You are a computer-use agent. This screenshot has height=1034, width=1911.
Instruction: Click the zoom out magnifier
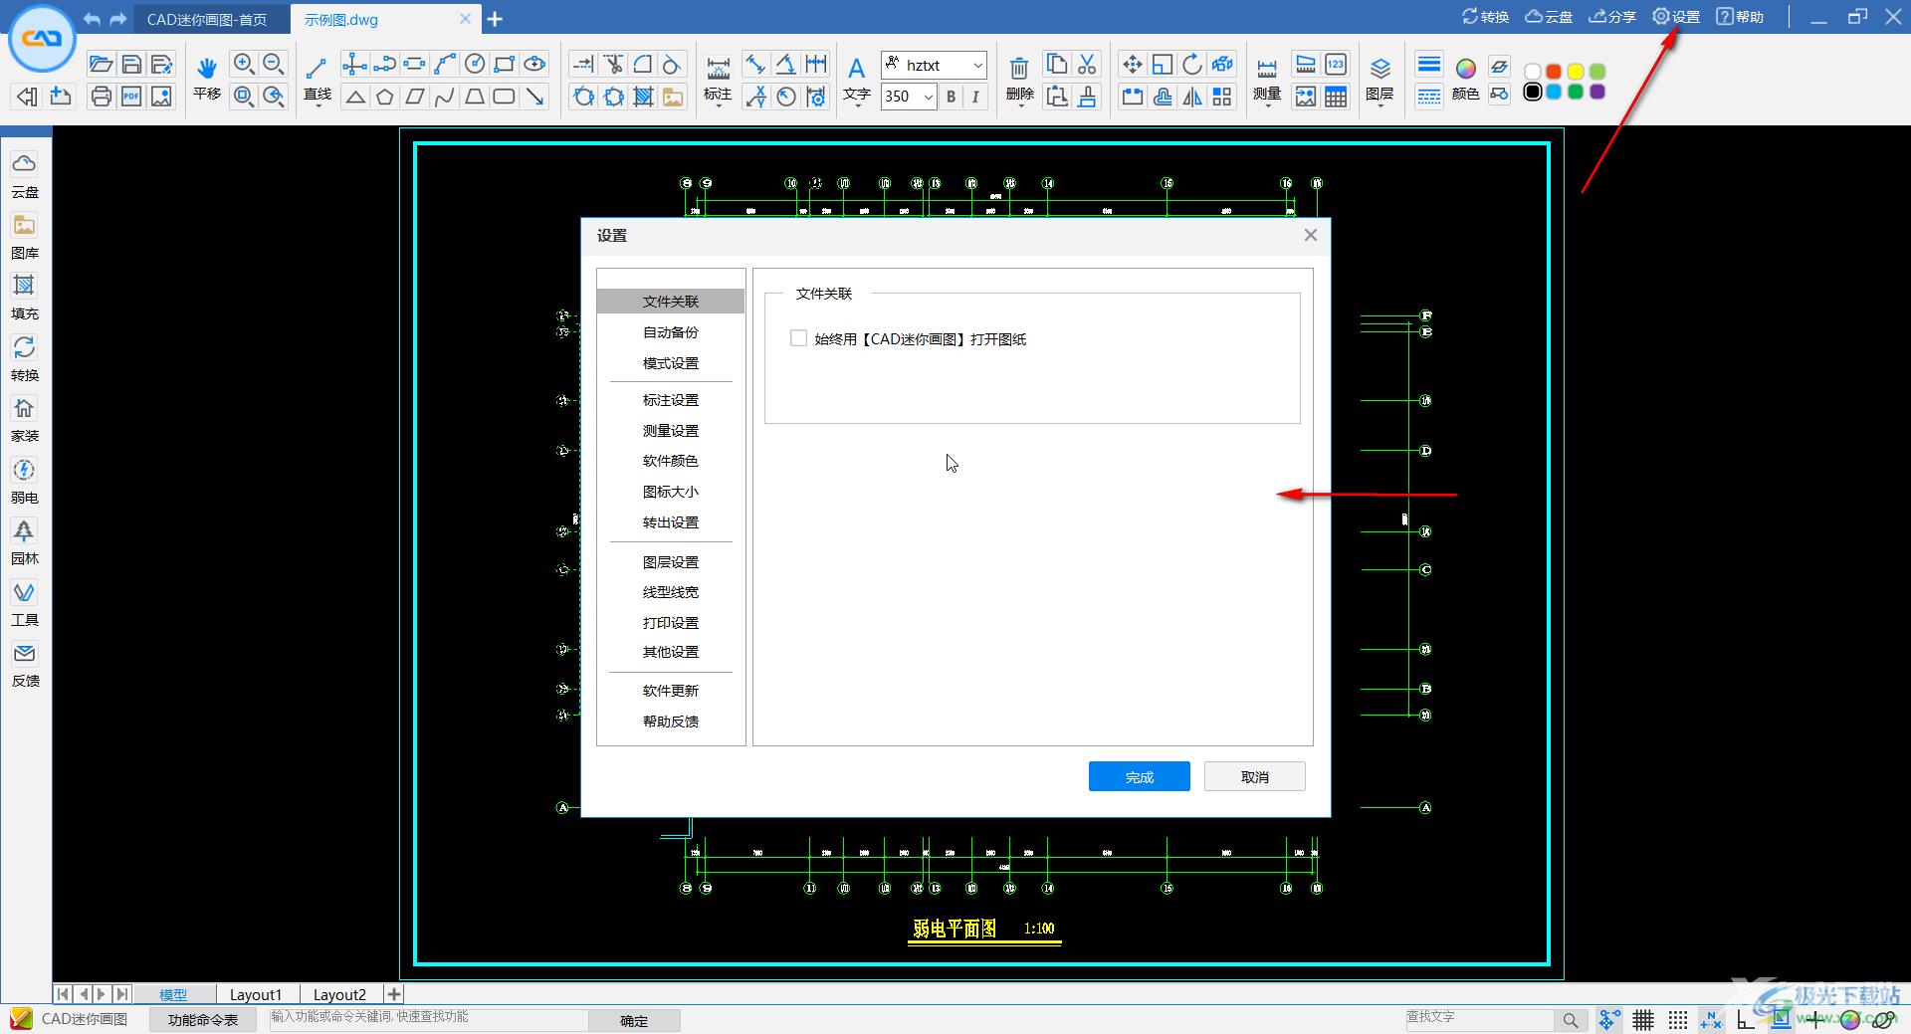275,65
